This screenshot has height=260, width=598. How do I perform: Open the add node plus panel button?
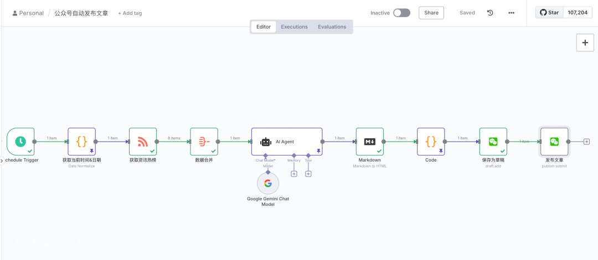(x=585, y=43)
